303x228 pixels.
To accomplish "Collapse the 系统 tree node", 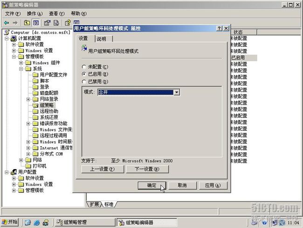I will tap(21, 69).
